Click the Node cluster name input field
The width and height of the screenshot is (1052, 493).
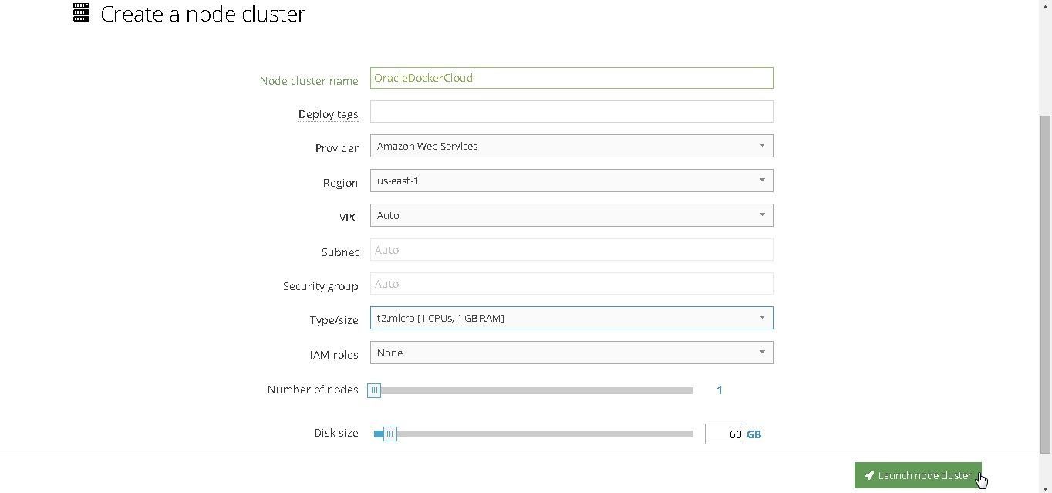[x=572, y=78]
